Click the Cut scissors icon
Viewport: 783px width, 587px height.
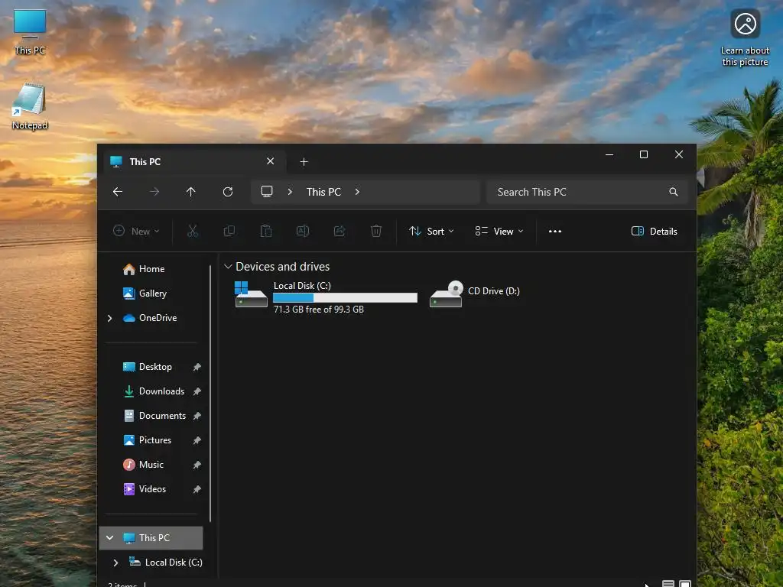[192, 231]
